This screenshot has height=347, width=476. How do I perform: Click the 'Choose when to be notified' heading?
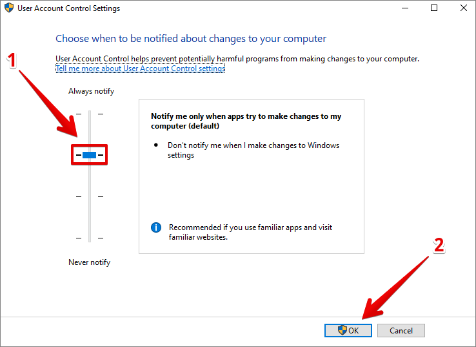pos(191,39)
